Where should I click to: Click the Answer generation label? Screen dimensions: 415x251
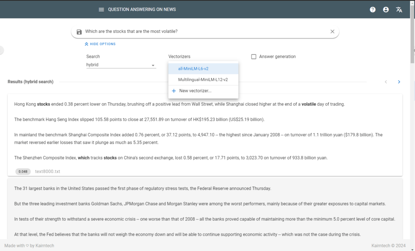click(277, 57)
